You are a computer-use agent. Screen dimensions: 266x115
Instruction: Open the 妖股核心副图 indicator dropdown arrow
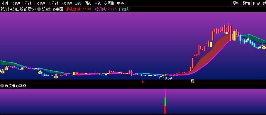(x=2, y=86)
